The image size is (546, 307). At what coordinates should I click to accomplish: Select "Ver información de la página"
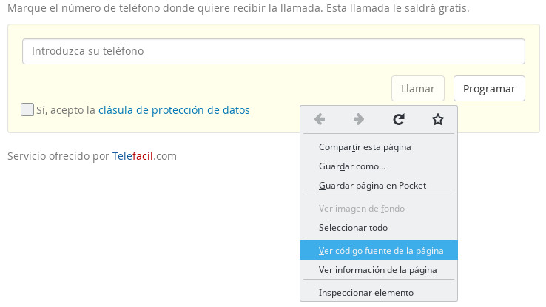(377, 269)
